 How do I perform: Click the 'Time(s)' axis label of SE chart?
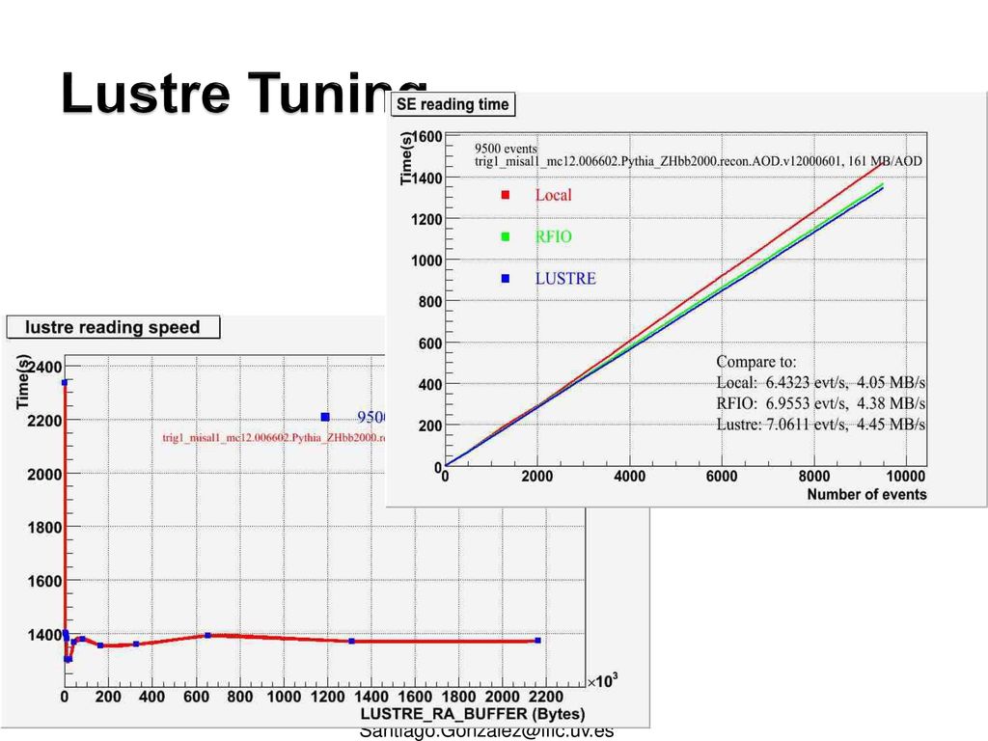point(406,159)
